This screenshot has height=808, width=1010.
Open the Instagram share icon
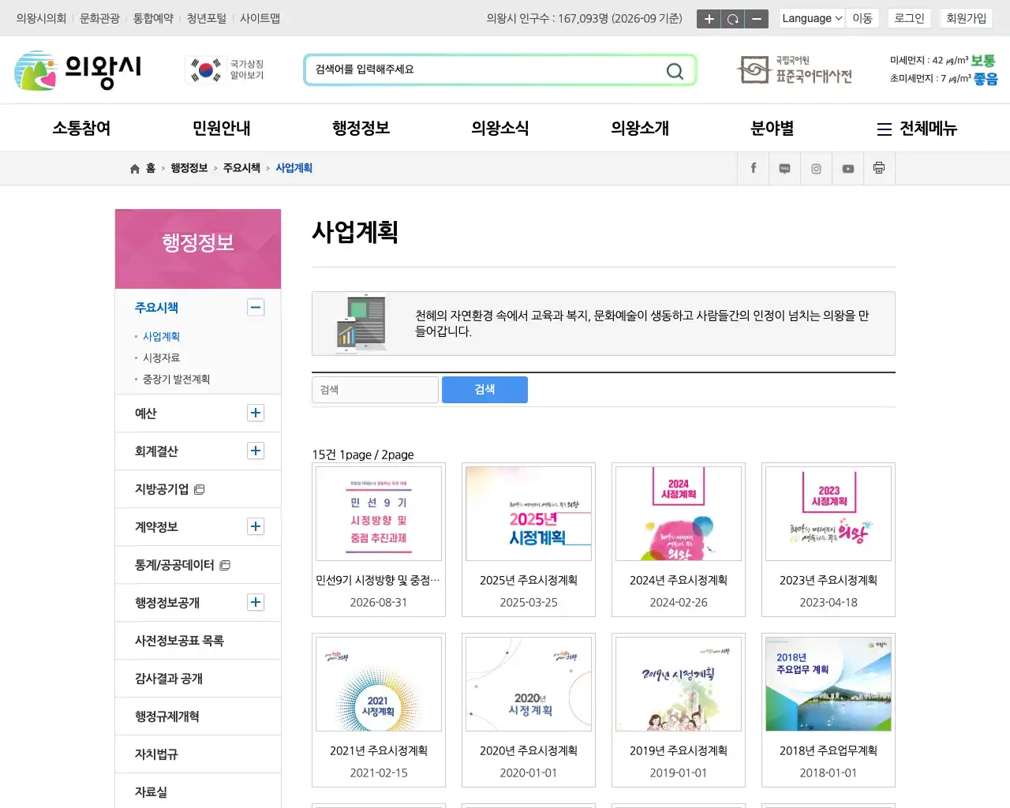point(817,168)
